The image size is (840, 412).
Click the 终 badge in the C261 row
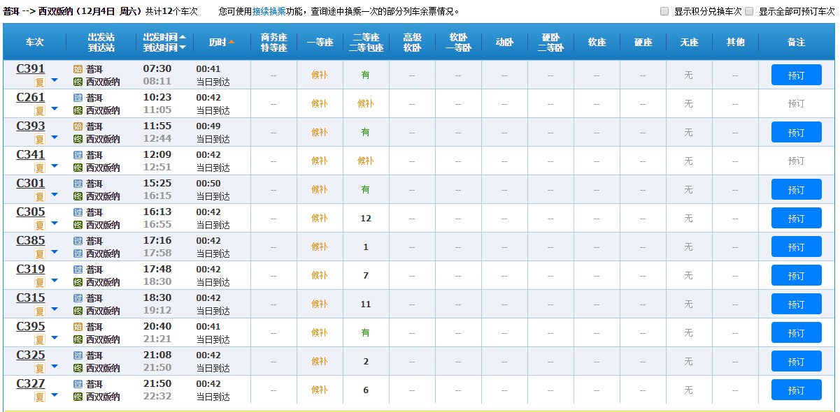(77, 110)
